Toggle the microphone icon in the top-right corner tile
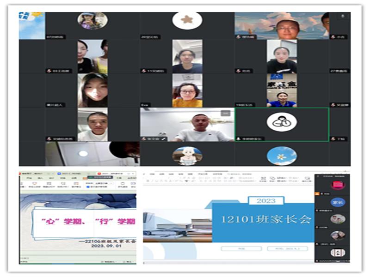The width and height of the screenshot is (370, 277). 343,16
